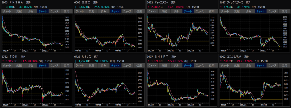The image size is (291, 108).
Task: Open クォート tab for ディーエヌエー
Action: click(x=153, y=11)
